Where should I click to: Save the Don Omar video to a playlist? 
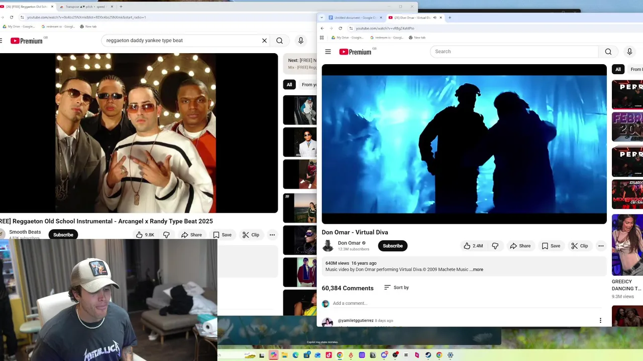click(551, 246)
